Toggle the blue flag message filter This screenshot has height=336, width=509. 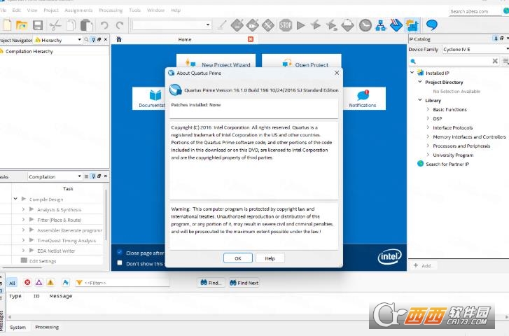pyautogui.click(x=66, y=282)
